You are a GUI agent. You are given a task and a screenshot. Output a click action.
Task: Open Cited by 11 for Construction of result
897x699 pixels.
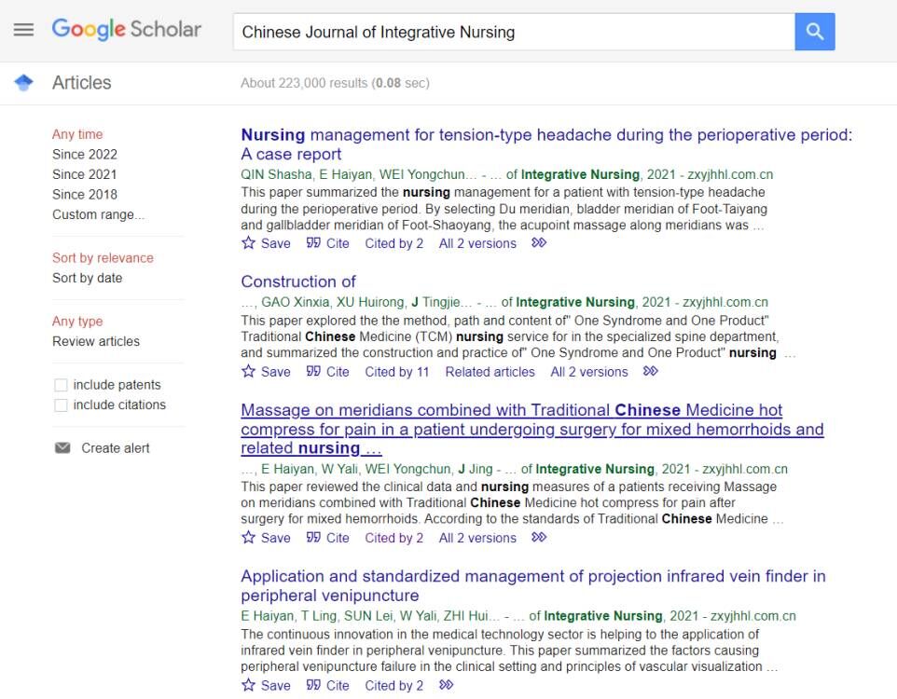tap(397, 372)
